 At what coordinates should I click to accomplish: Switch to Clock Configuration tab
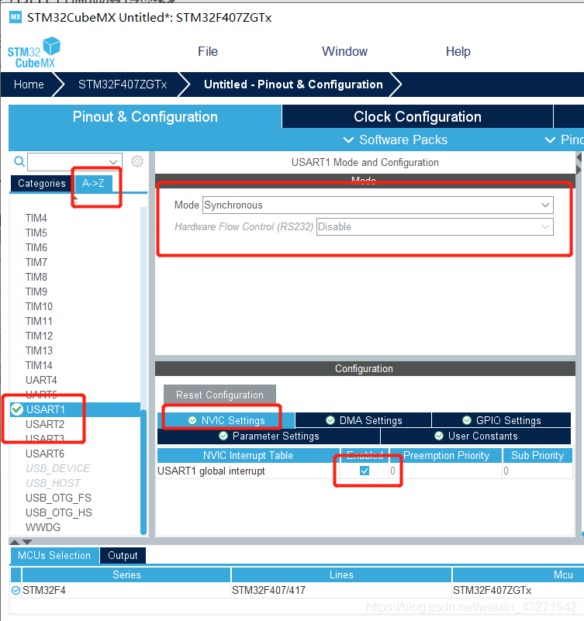[x=417, y=117]
